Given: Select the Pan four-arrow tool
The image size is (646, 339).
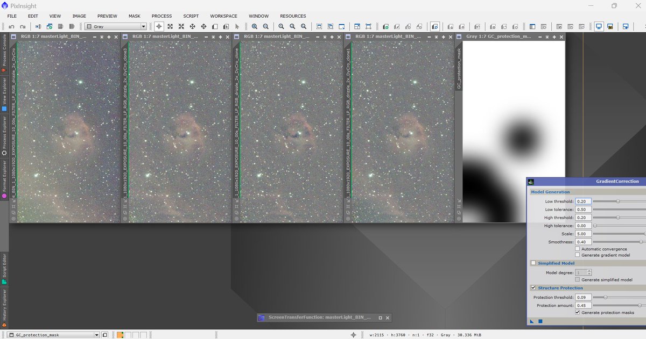Looking at the screenshot, I should click(203, 26).
